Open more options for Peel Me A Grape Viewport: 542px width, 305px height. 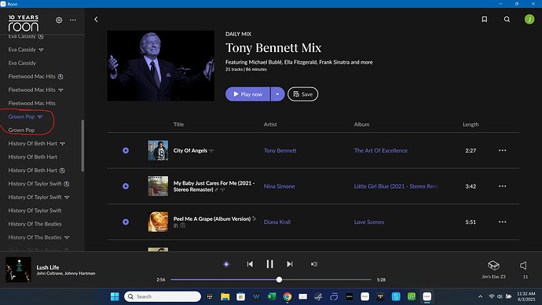point(502,222)
